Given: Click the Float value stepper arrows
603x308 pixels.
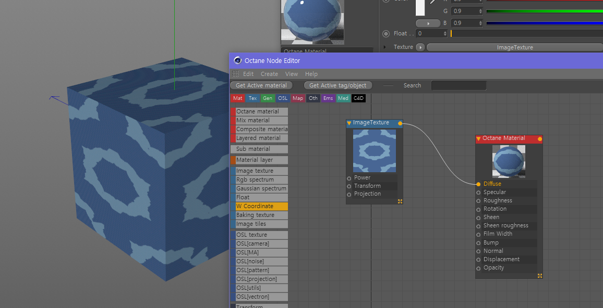Looking at the screenshot, I should click(445, 34).
